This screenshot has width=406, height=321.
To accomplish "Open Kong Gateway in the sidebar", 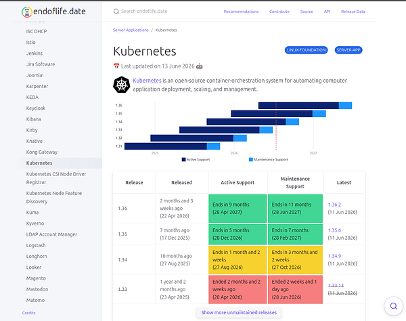I will 42,152.
